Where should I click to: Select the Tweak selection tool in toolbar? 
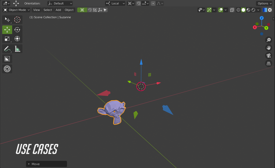click(7, 20)
